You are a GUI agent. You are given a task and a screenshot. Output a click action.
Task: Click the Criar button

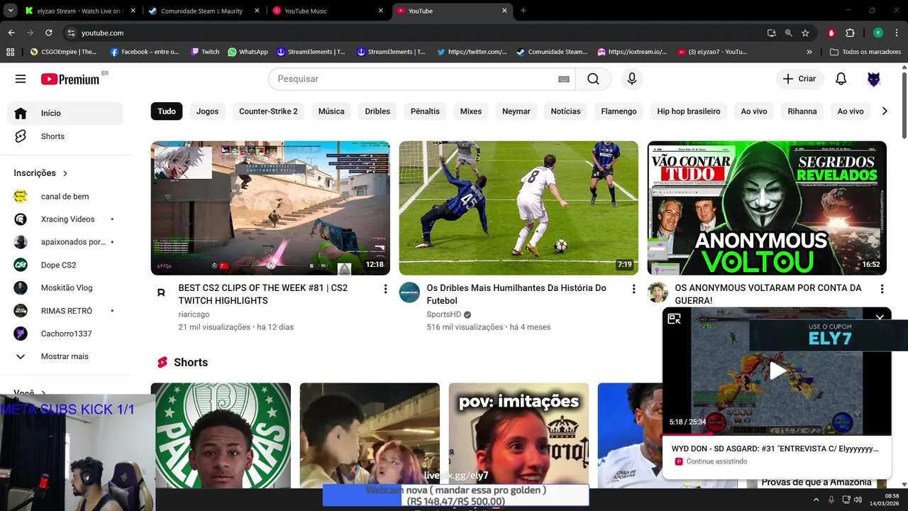[799, 79]
